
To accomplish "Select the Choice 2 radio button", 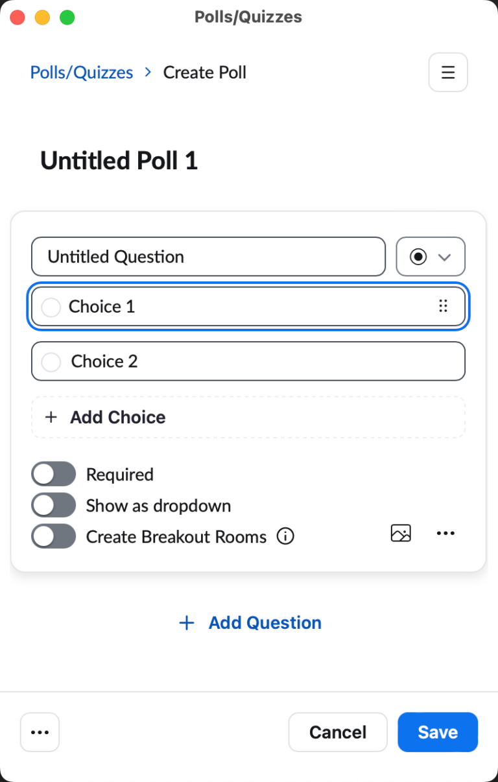I will coord(51,361).
